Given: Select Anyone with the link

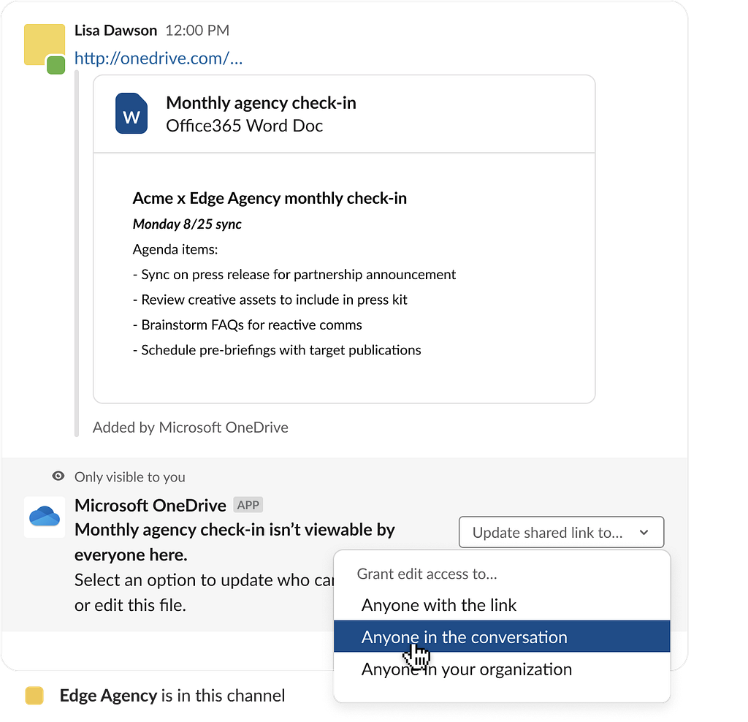Looking at the screenshot, I should click(502, 605).
